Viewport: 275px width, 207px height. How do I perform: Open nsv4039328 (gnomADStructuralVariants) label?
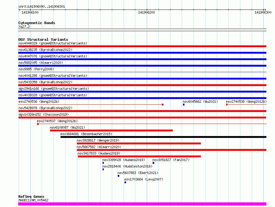[x=53, y=95]
